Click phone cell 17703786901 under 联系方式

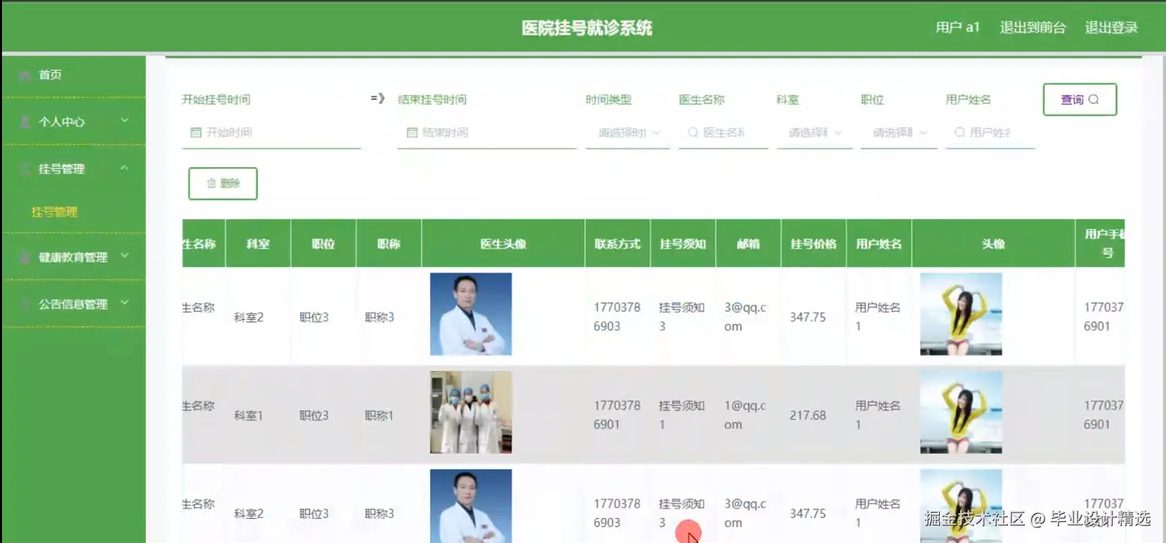[617, 415]
